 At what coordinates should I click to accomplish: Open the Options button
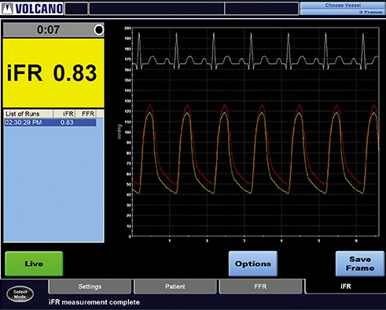[253, 264]
